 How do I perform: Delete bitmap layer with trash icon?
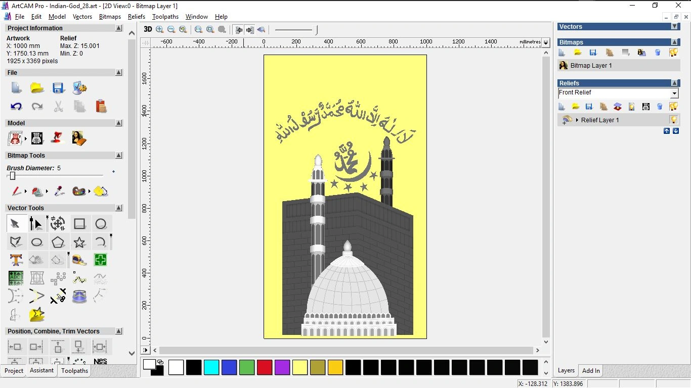point(658,53)
